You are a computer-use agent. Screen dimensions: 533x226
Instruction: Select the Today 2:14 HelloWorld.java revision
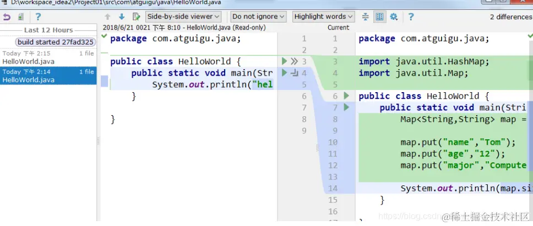[x=48, y=76]
